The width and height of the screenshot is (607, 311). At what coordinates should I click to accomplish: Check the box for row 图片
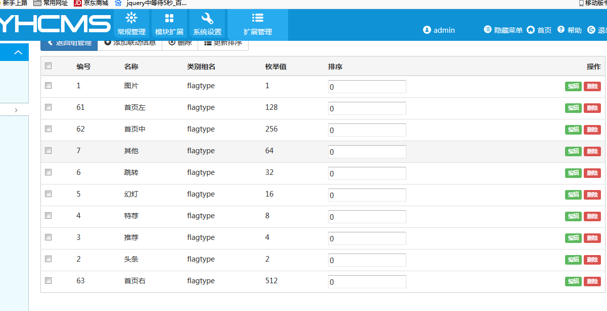point(49,86)
